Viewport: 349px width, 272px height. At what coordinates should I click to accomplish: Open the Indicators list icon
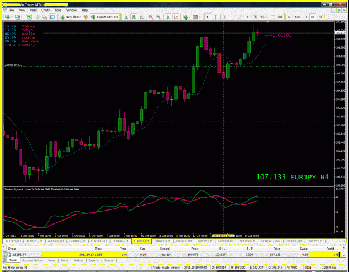[x=185, y=17]
